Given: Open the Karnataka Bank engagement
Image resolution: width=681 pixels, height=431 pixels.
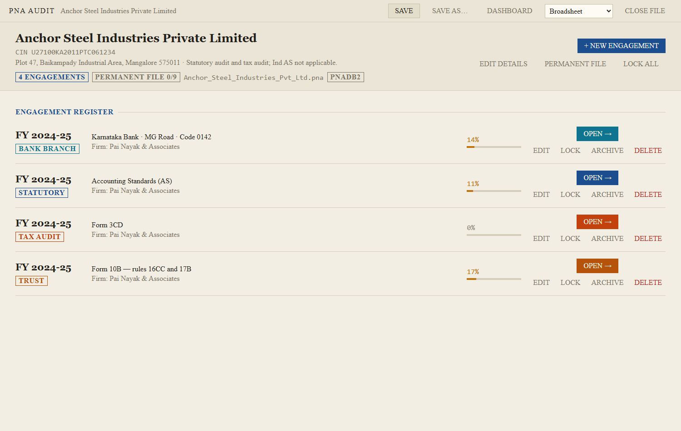Looking at the screenshot, I should pos(597,134).
